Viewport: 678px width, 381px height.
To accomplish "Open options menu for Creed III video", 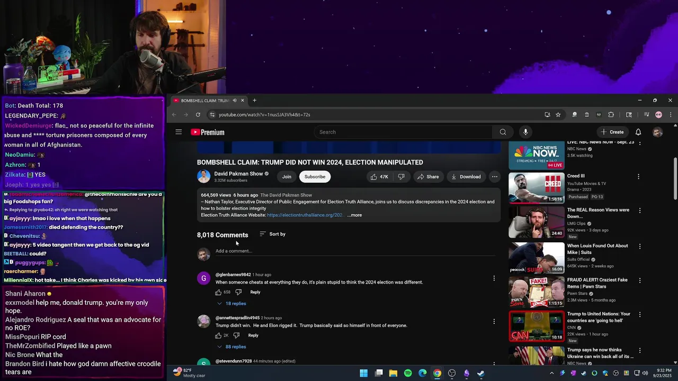I will click(638, 177).
